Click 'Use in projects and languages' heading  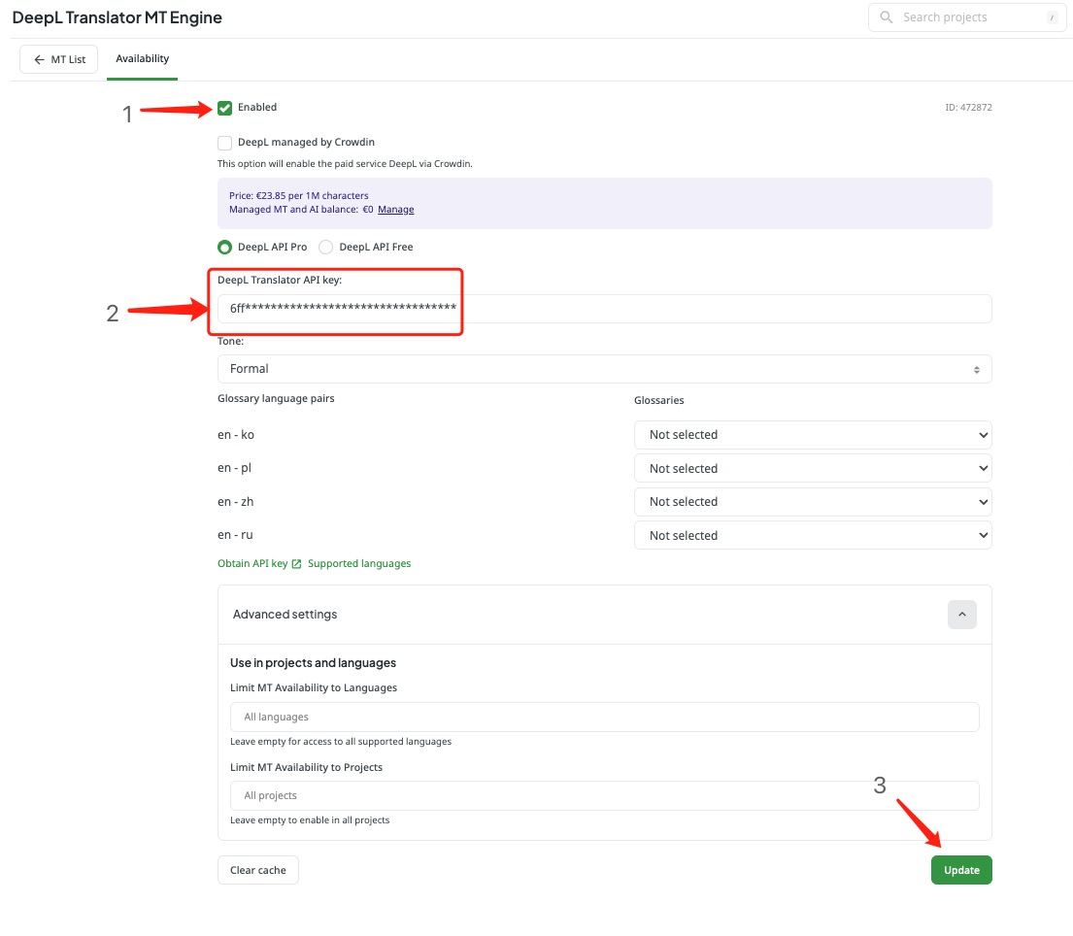click(313, 663)
